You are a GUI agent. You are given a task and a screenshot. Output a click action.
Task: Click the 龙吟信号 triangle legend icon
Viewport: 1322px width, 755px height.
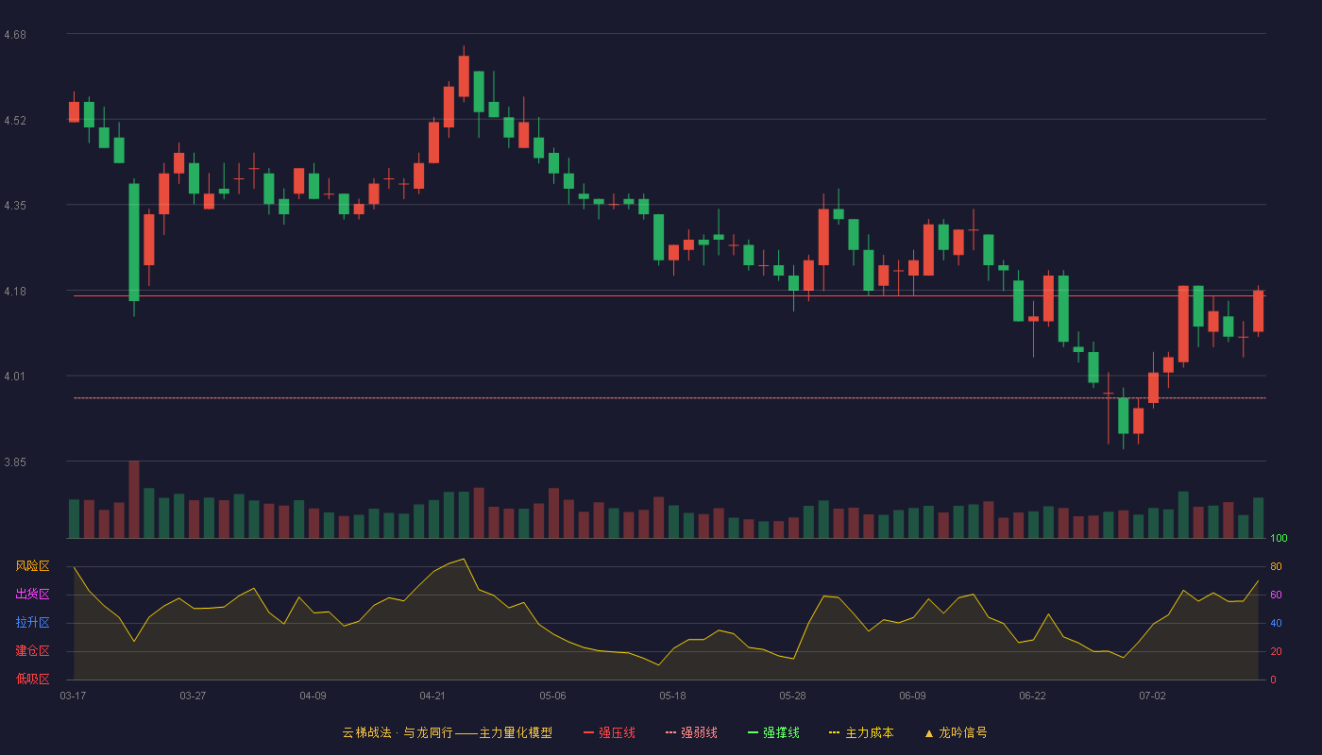(928, 732)
